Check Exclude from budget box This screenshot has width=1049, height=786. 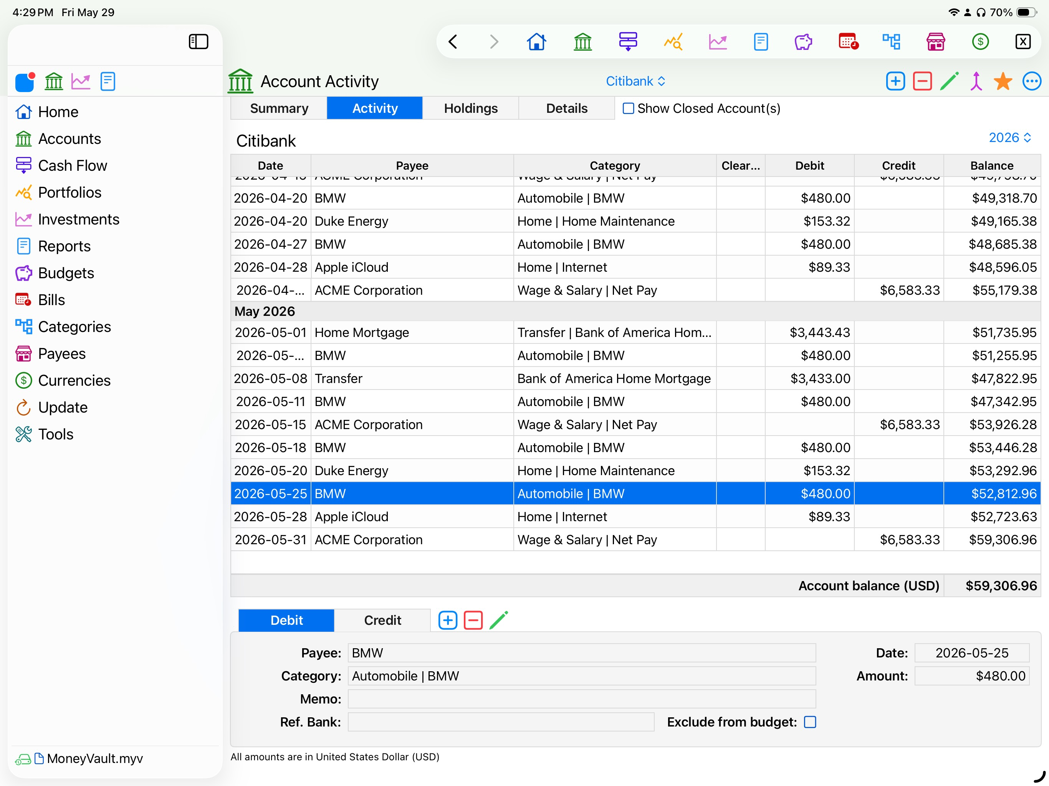(x=810, y=722)
